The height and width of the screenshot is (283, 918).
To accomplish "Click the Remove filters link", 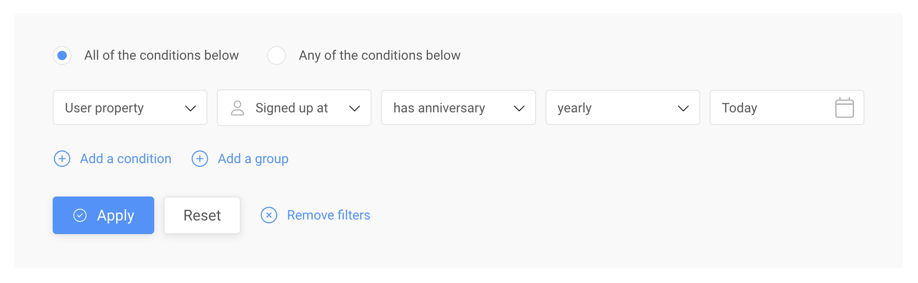I will pos(328,215).
